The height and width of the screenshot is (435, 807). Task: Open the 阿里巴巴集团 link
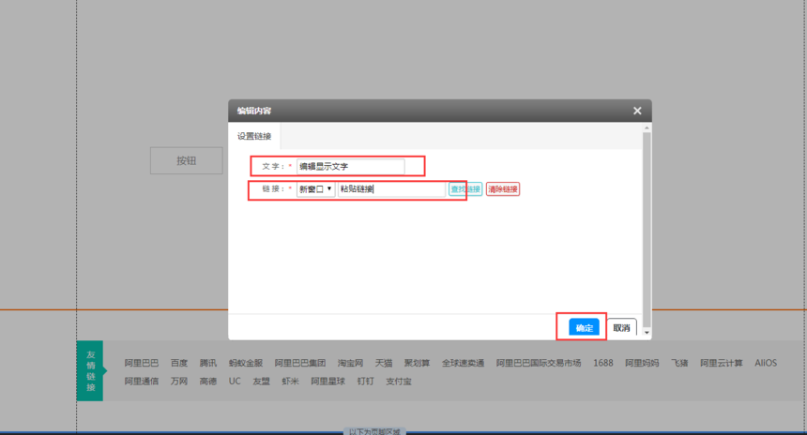300,363
